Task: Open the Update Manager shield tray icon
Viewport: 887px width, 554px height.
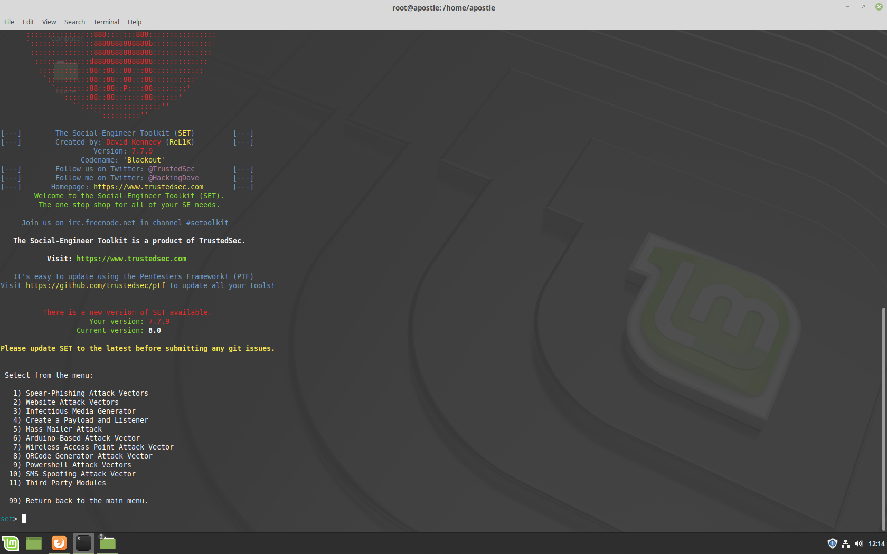Action: [x=832, y=543]
